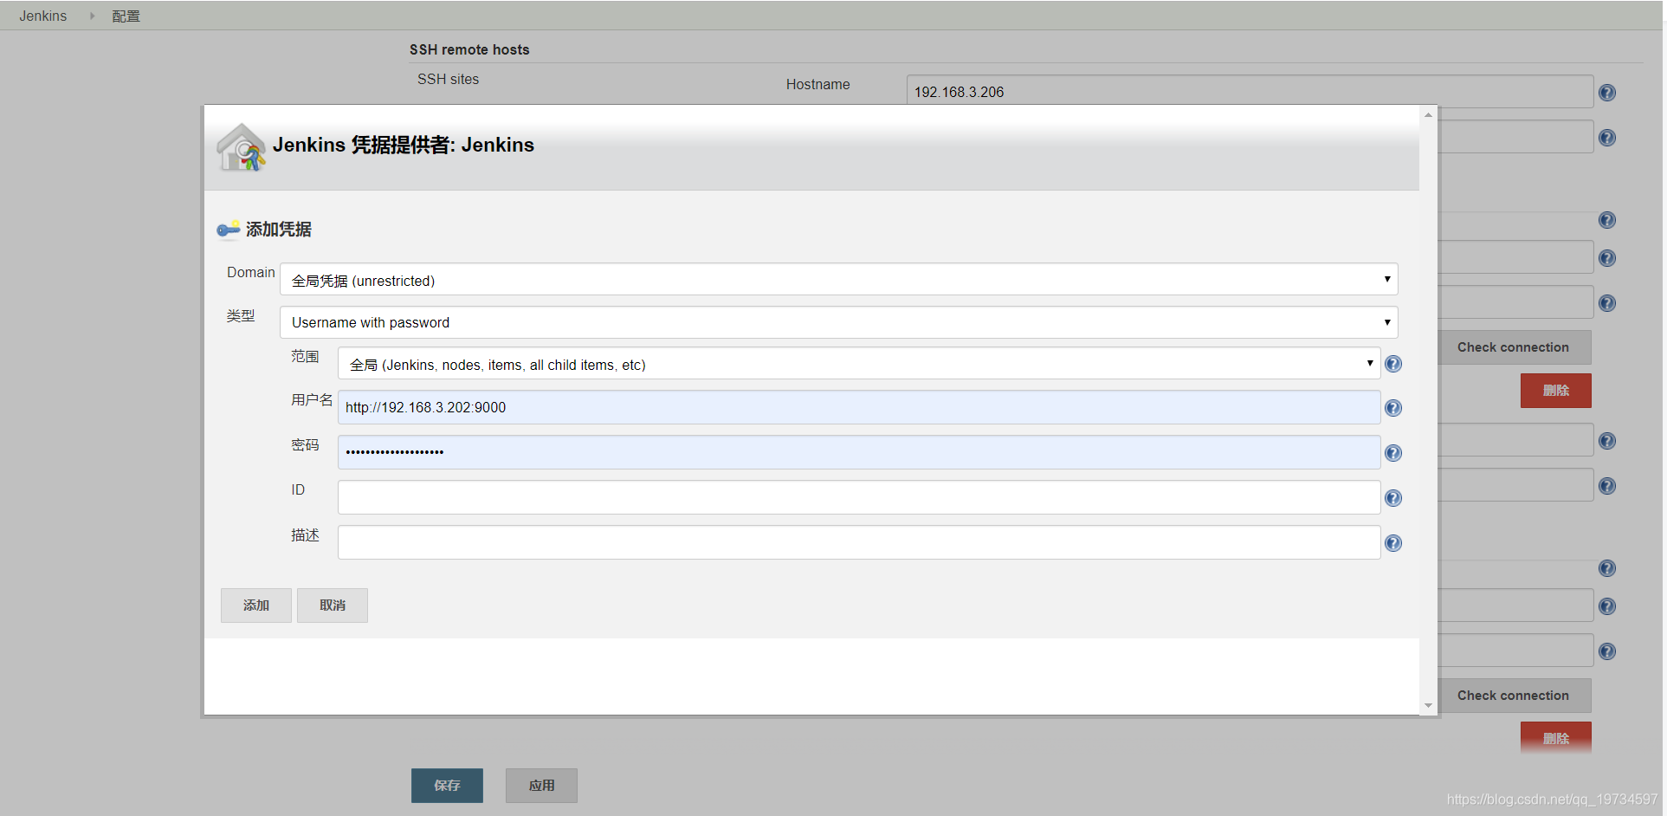Screen dimensions: 1667x816
Task: Open the Domain 全局凭据 dropdown
Action: coord(838,279)
